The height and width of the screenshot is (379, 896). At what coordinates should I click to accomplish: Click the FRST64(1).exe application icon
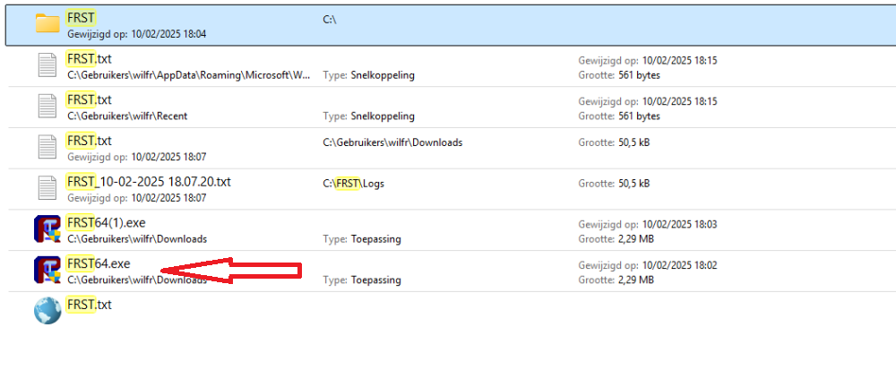tap(47, 230)
